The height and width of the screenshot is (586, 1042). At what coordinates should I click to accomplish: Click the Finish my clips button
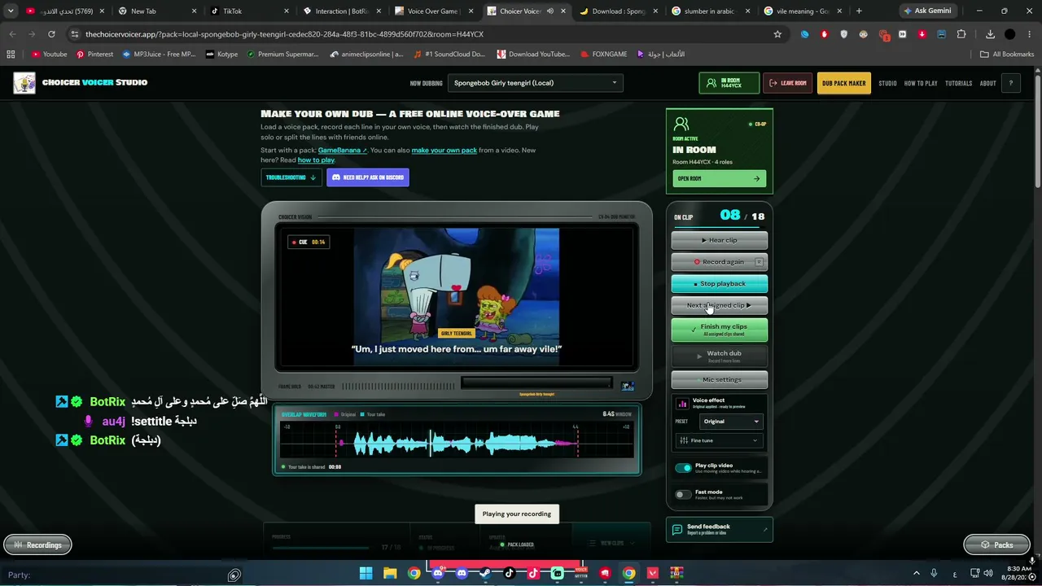(720, 329)
